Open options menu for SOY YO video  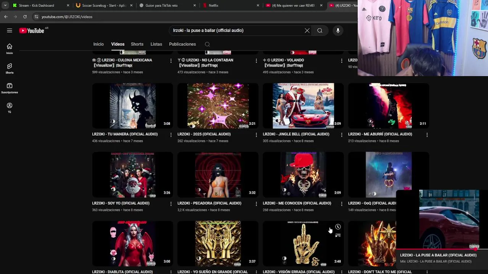171,204
